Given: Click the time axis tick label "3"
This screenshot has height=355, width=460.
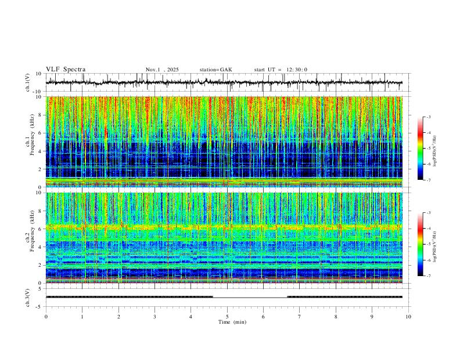Looking at the screenshot, I should click(154, 317).
